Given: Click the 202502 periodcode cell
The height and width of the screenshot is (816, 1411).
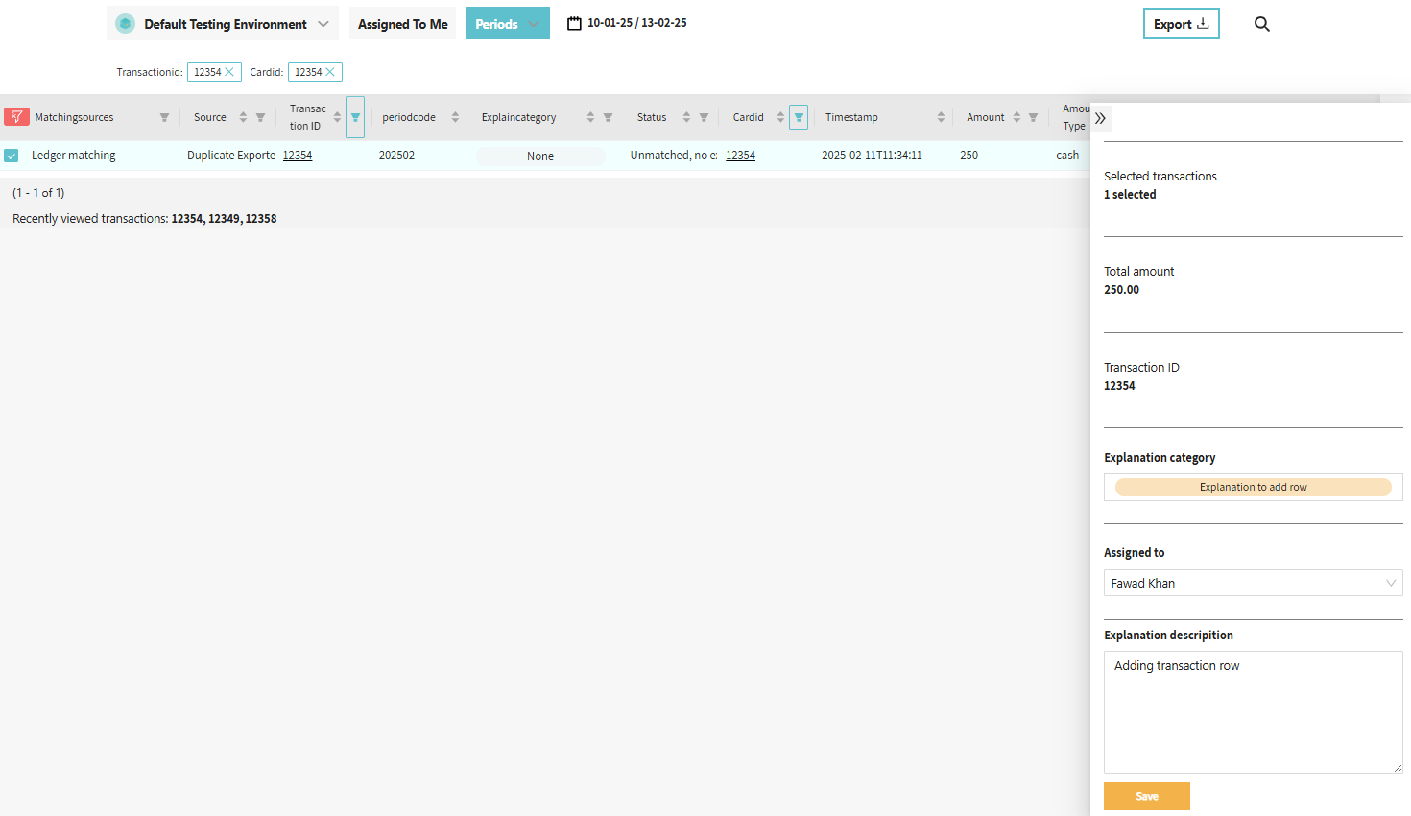Looking at the screenshot, I should (396, 156).
